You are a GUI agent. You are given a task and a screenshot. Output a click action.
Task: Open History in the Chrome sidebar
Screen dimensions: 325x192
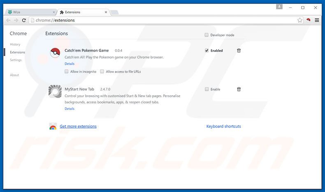point(15,44)
